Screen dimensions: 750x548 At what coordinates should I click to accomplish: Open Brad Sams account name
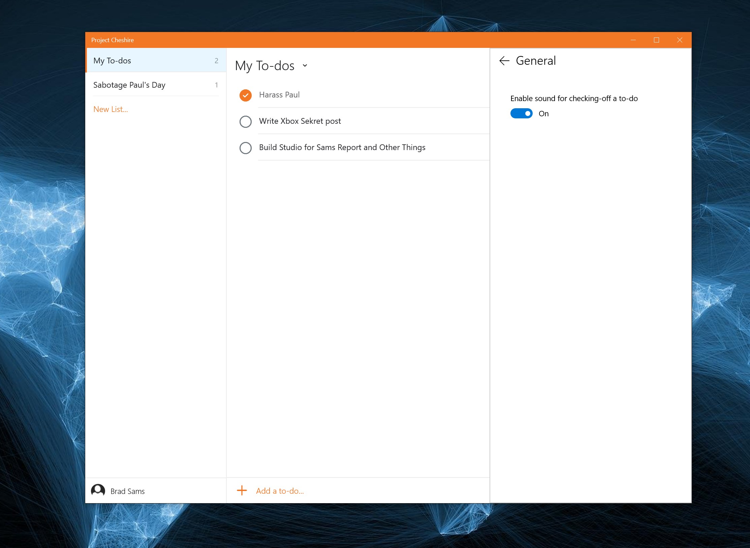[127, 491]
